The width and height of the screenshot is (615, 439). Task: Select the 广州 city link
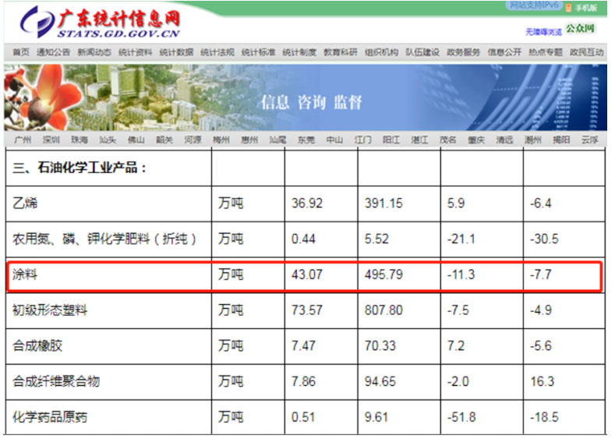pos(23,140)
